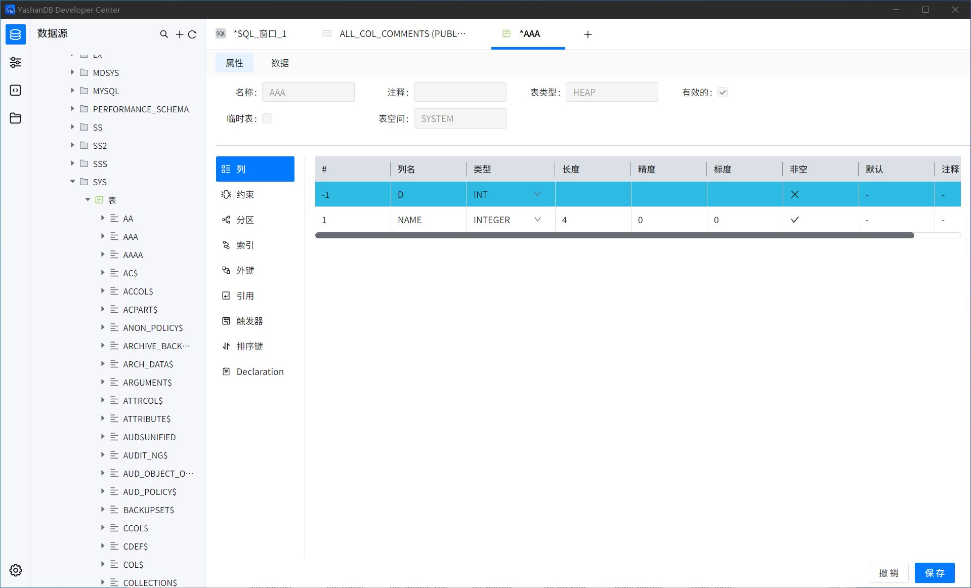Select the 索引 index section
Screen dimensions: 971x588
point(255,245)
